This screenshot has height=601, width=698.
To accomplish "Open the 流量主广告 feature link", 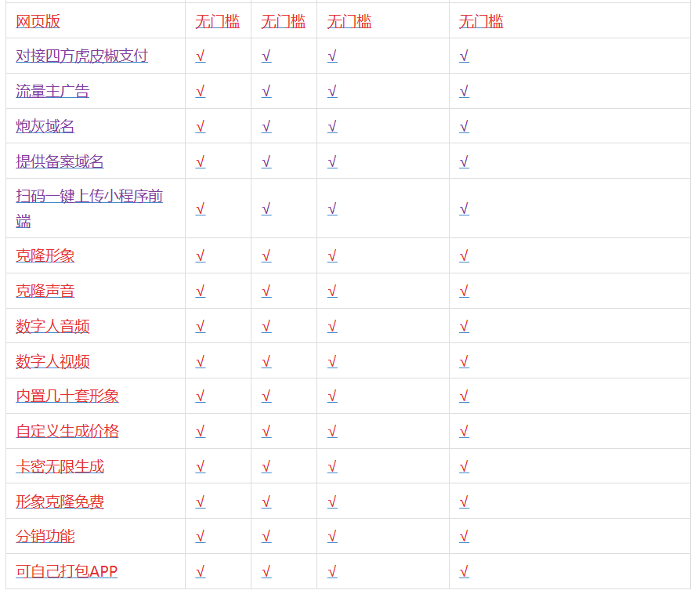I will point(52,91).
